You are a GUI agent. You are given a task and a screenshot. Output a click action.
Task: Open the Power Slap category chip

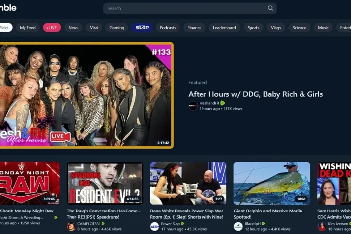[x=142, y=28]
